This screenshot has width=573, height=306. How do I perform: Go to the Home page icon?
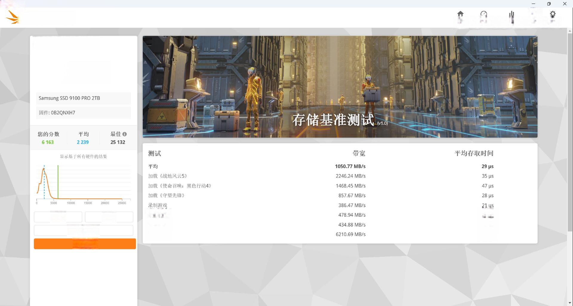460,14
